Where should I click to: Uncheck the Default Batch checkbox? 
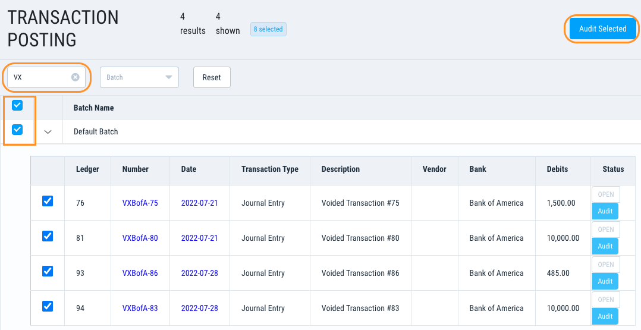17,130
